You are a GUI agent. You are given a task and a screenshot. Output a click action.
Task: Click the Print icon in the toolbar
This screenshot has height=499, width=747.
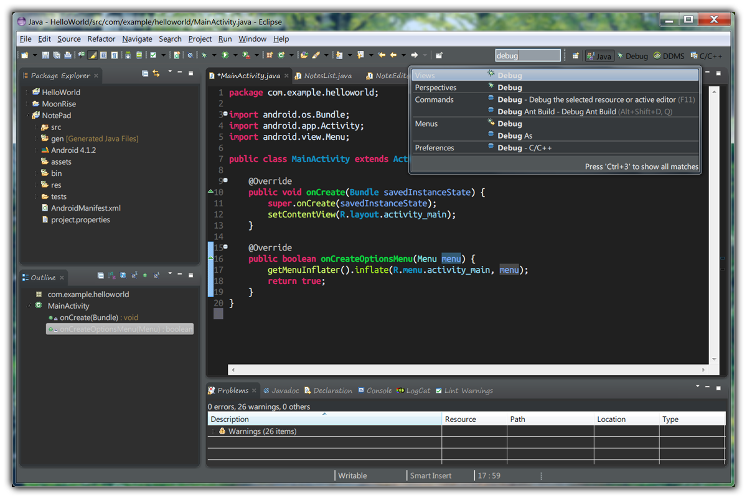[x=67, y=55]
